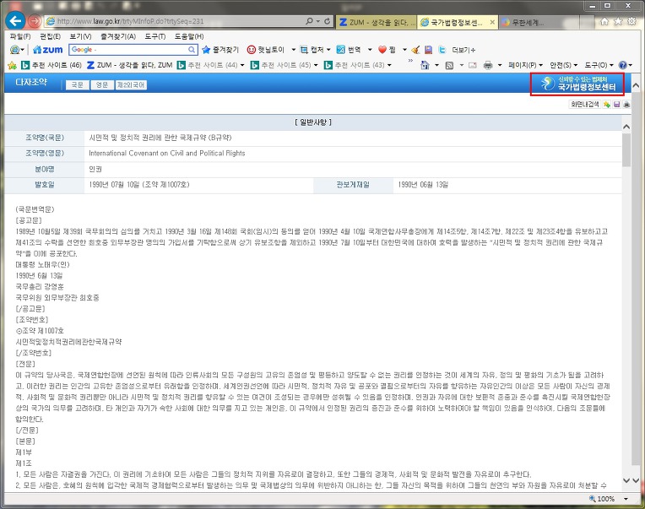Open the 안전(S) dropdown menu
Image resolution: width=645 pixels, height=509 pixels.
tap(563, 65)
